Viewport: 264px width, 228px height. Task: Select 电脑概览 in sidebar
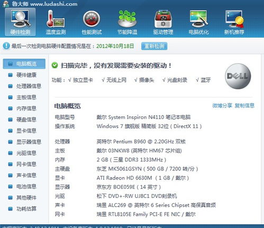24,63
